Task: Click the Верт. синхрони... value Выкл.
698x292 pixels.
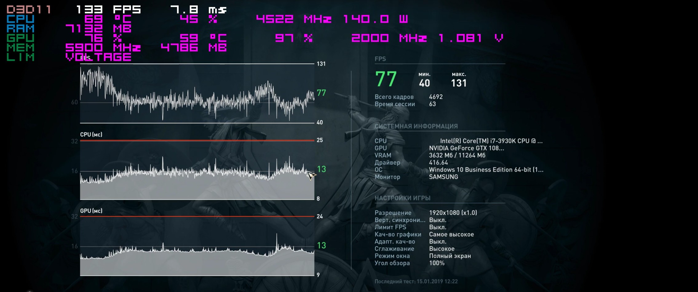Action: pyautogui.click(x=438, y=220)
